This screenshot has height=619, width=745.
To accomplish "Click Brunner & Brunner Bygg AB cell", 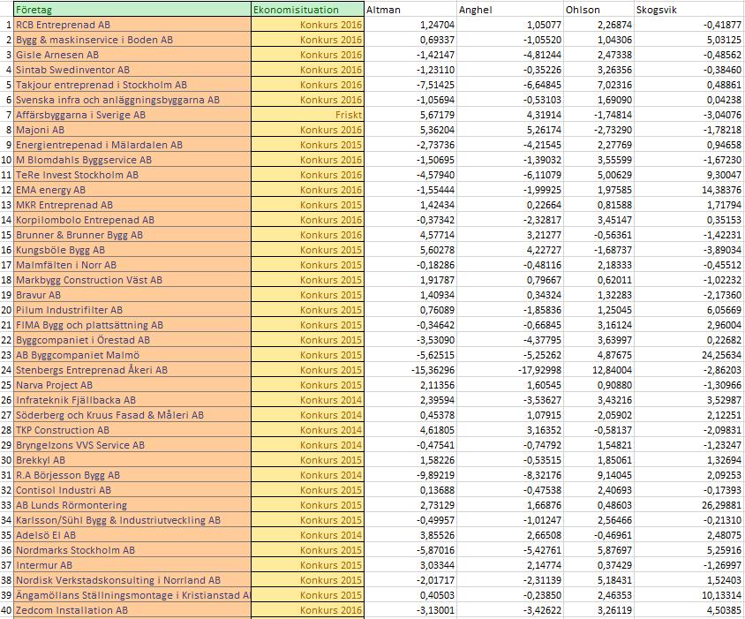I will [x=132, y=235].
